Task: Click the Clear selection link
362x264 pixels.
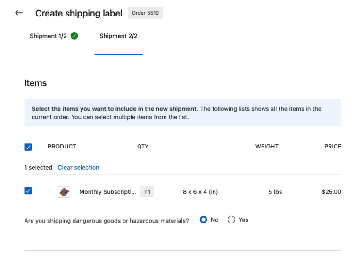Action: click(78, 167)
